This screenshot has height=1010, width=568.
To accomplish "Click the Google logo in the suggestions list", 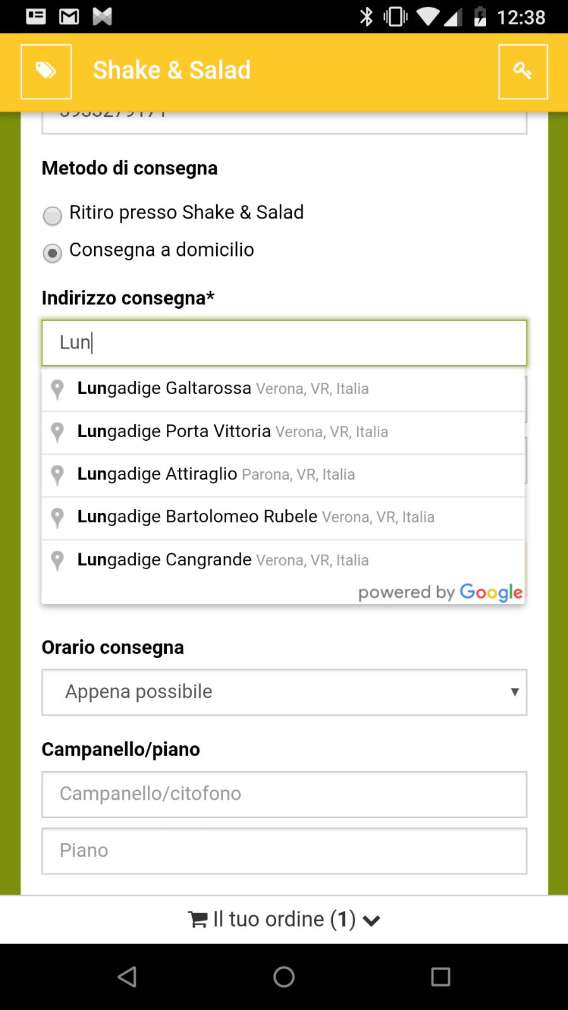I will point(490,592).
